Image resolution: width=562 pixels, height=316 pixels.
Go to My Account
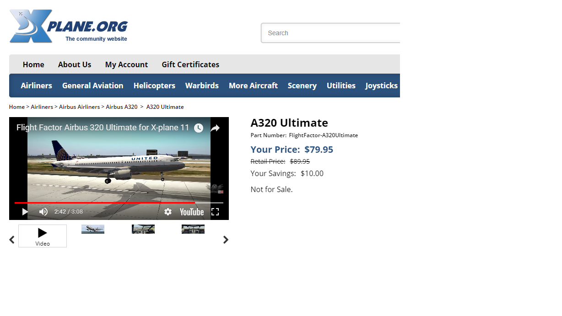coord(126,64)
